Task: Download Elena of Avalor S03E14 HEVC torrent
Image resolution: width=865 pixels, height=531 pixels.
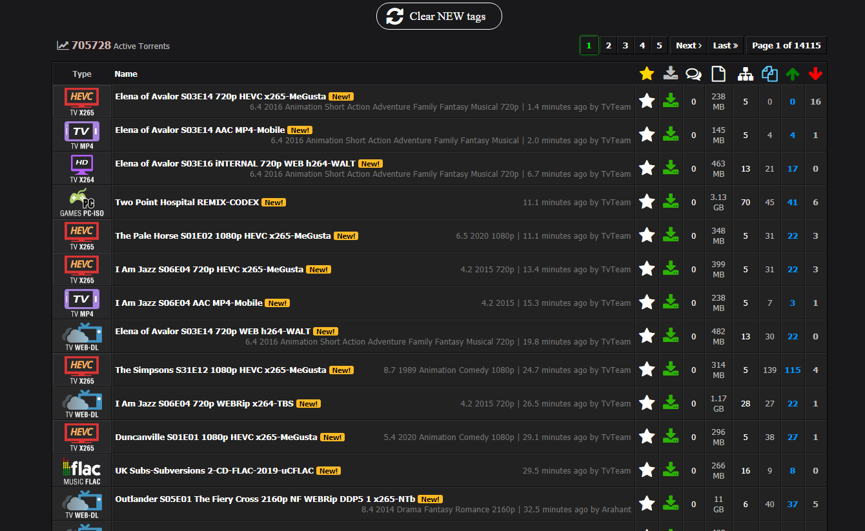Action: point(671,101)
